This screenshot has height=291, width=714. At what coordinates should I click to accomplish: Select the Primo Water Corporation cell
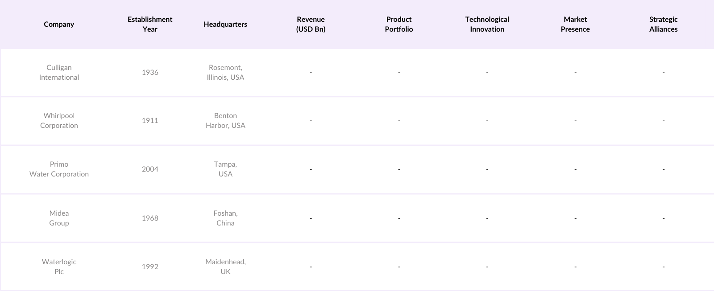(59, 169)
